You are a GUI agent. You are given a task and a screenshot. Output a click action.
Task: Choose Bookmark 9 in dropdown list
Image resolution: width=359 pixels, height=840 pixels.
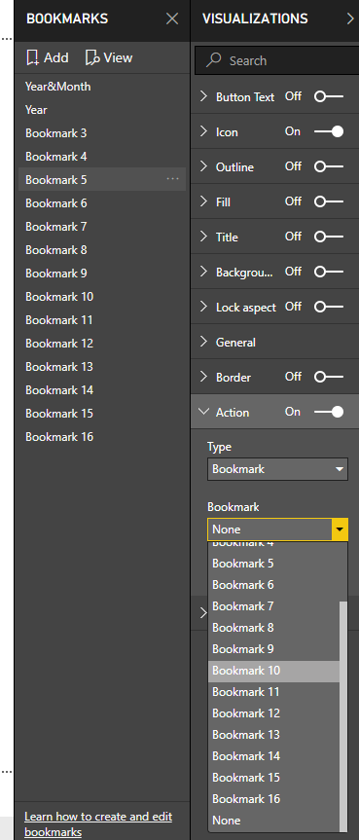(273, 649)
